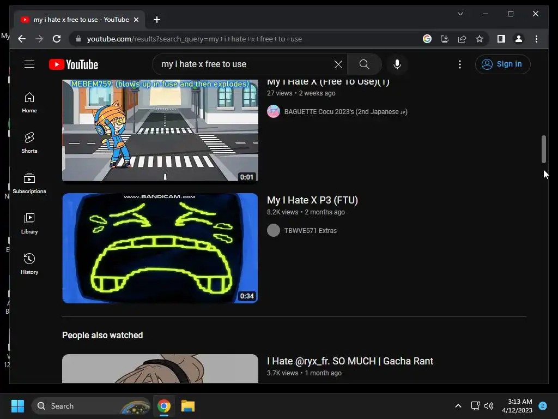
Task: Open BAGUETTE Cocu 2023's channel name
Action: point(345,111)
